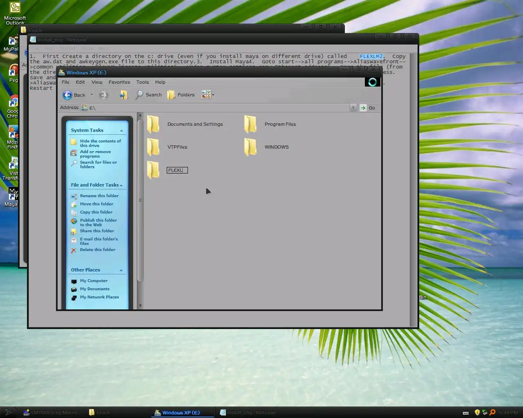Expand the Address bar dropdown arrow
Screen dimensions: 523x418
click(x=353, y=108)
